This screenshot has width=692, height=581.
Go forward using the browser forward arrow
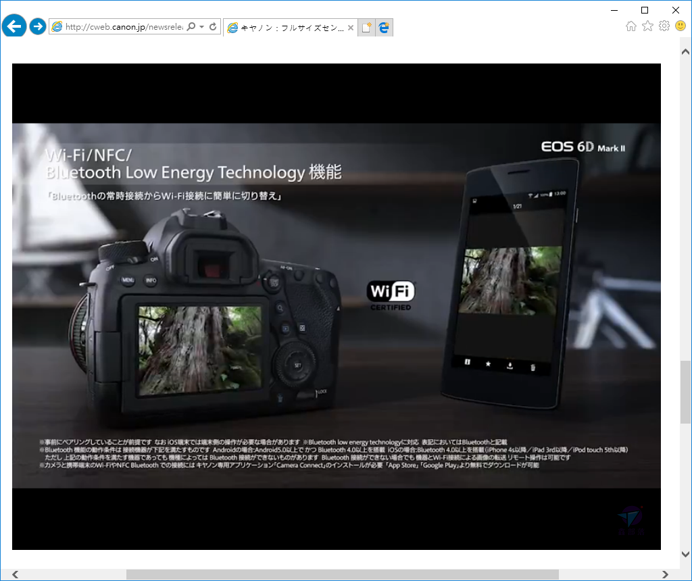pyautogui.click(x=38, y=26)
